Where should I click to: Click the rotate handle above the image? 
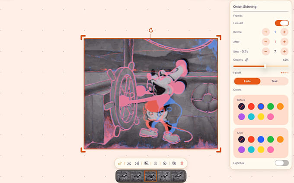click(151, 30)
